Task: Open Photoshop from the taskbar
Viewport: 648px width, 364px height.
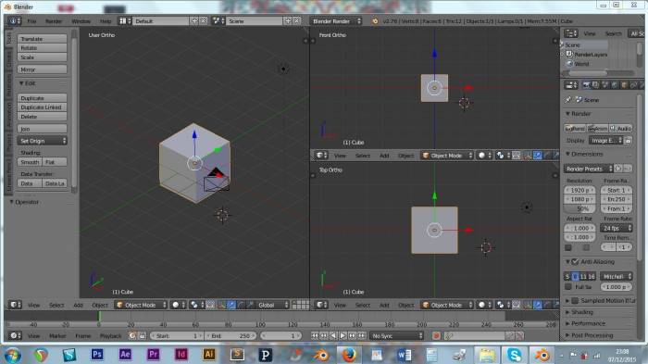Action: click(x=97, y=355)
